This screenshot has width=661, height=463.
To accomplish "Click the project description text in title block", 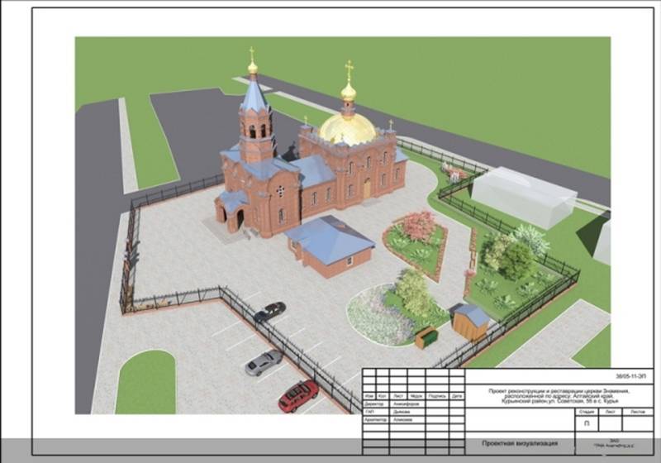I will pyautogui.click(x=559, y=394).
